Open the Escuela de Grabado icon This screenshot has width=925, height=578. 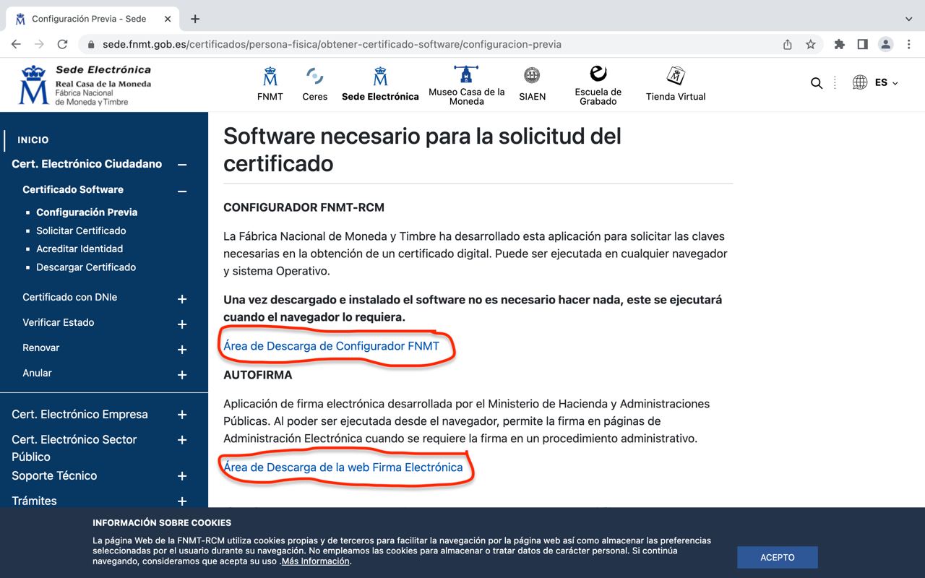click(x=598, y=85)
